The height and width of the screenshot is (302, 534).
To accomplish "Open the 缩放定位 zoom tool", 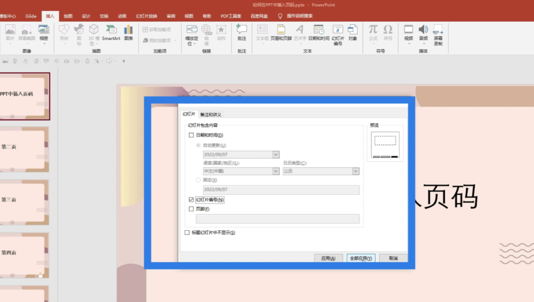I will 191,34.
